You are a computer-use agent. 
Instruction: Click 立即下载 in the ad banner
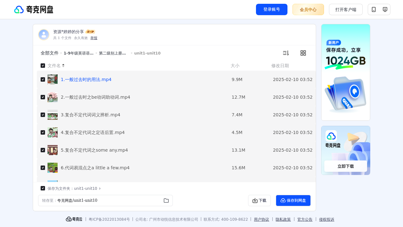click(346, 166)
